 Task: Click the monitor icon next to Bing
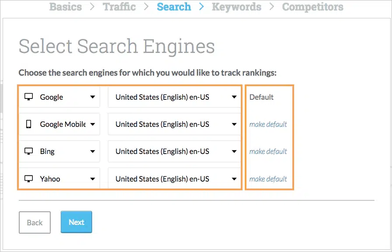point(28,151)
